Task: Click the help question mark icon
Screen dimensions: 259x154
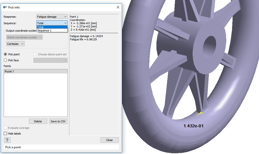Action: tap(7, 140)
